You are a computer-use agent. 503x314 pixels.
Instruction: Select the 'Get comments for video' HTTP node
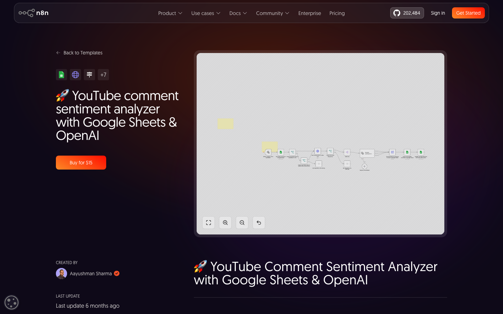(x=318, y=151)
